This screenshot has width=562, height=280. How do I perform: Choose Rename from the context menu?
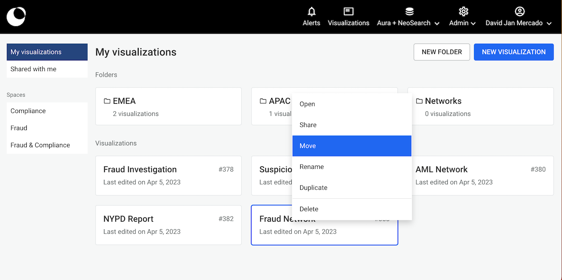pyautogui.click(x=352, y=167)
